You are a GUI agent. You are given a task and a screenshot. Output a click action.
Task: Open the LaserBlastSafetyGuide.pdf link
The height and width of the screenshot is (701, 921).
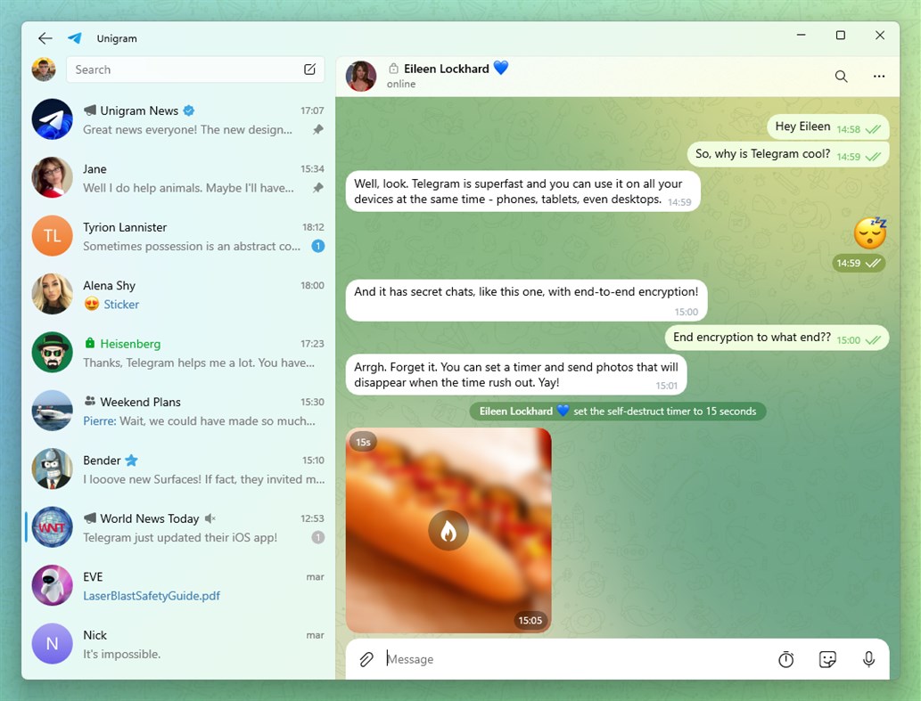(152, 595)
